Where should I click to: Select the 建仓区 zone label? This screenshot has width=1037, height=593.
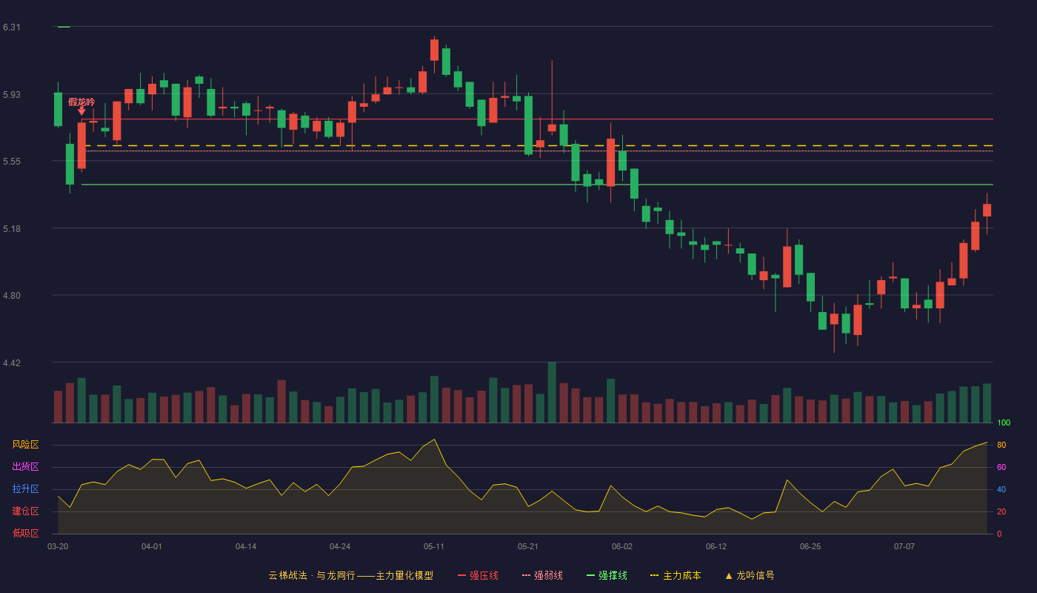[25, 511]
